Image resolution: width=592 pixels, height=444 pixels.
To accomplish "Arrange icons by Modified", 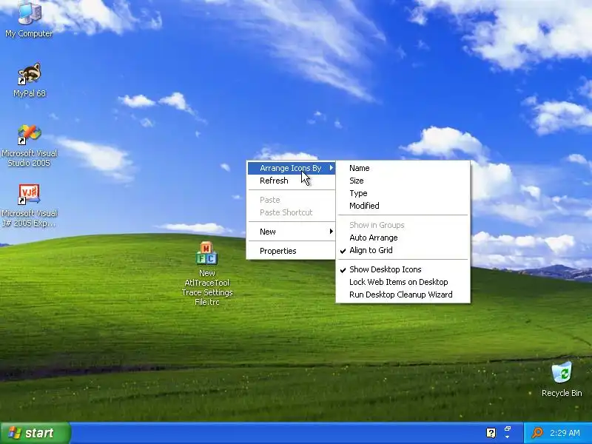I will [403, 206].
